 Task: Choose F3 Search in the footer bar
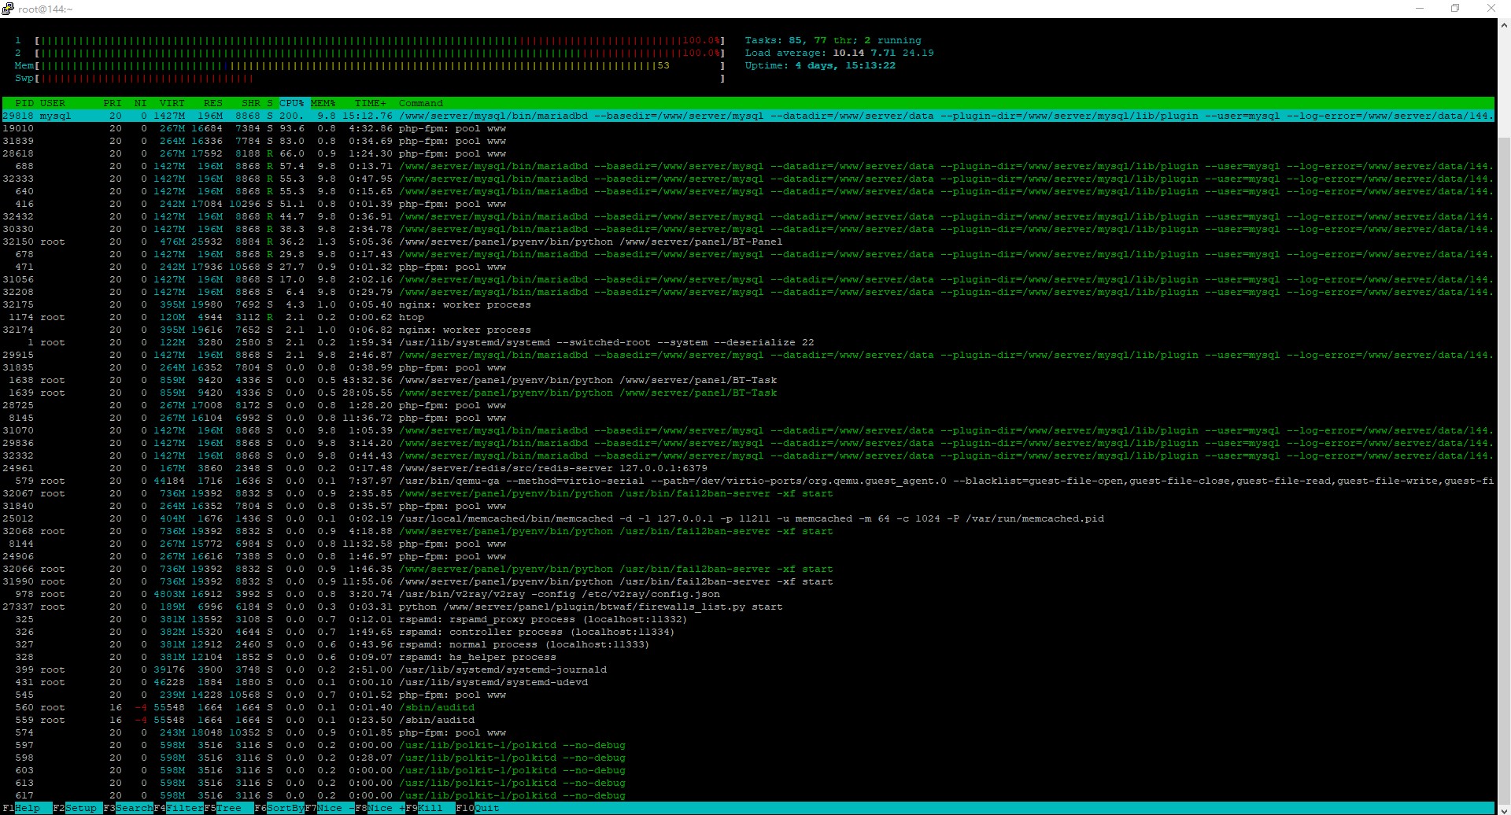(128, 808)
